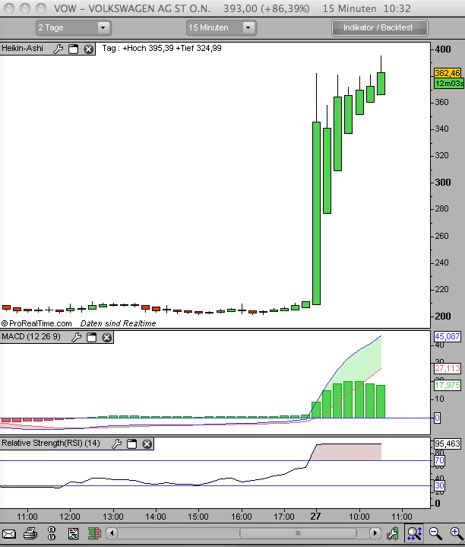
Task: Remove the RSI indicator panel
Action: pyautogui.click(x=147, y=444)
